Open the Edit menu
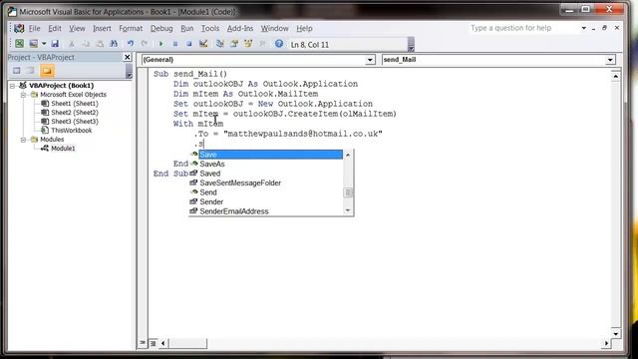 tap(55, 29)
